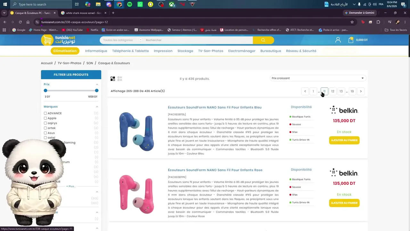Open the Impression menu
Viewport: 410px width, 231px height.
click(163, 51)
